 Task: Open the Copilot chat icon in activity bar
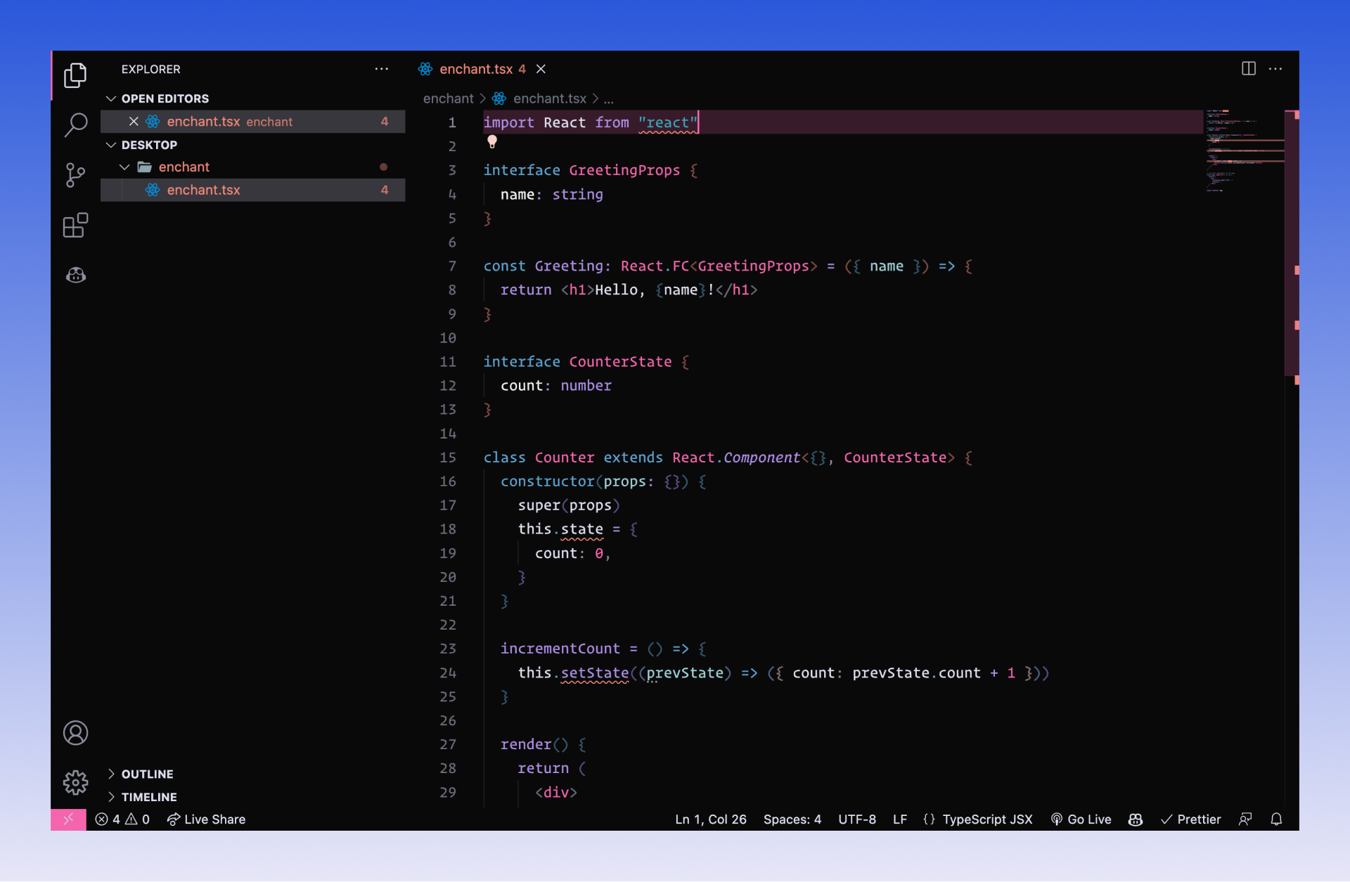pos(75,275)
